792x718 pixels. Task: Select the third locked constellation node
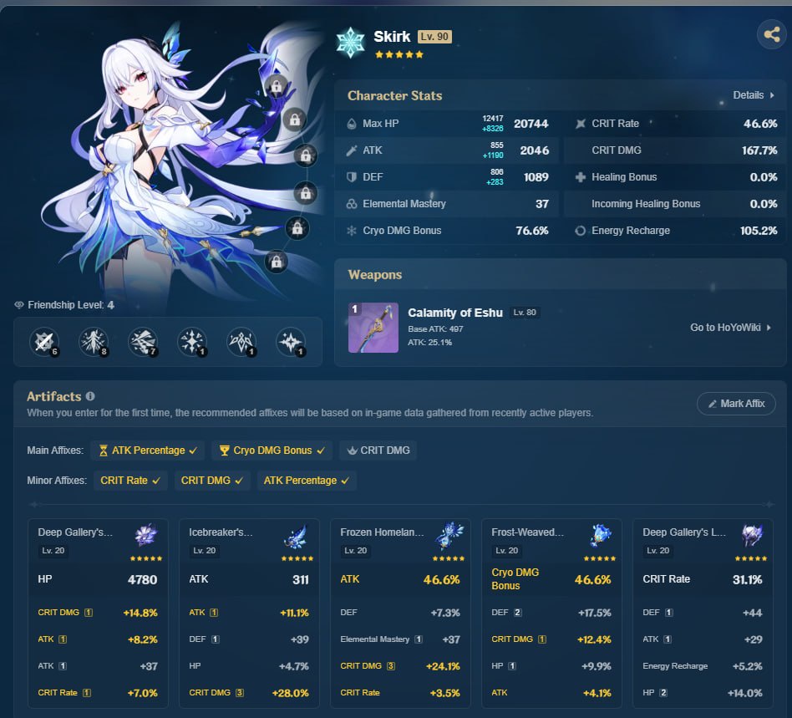click(x=306, y=155)
